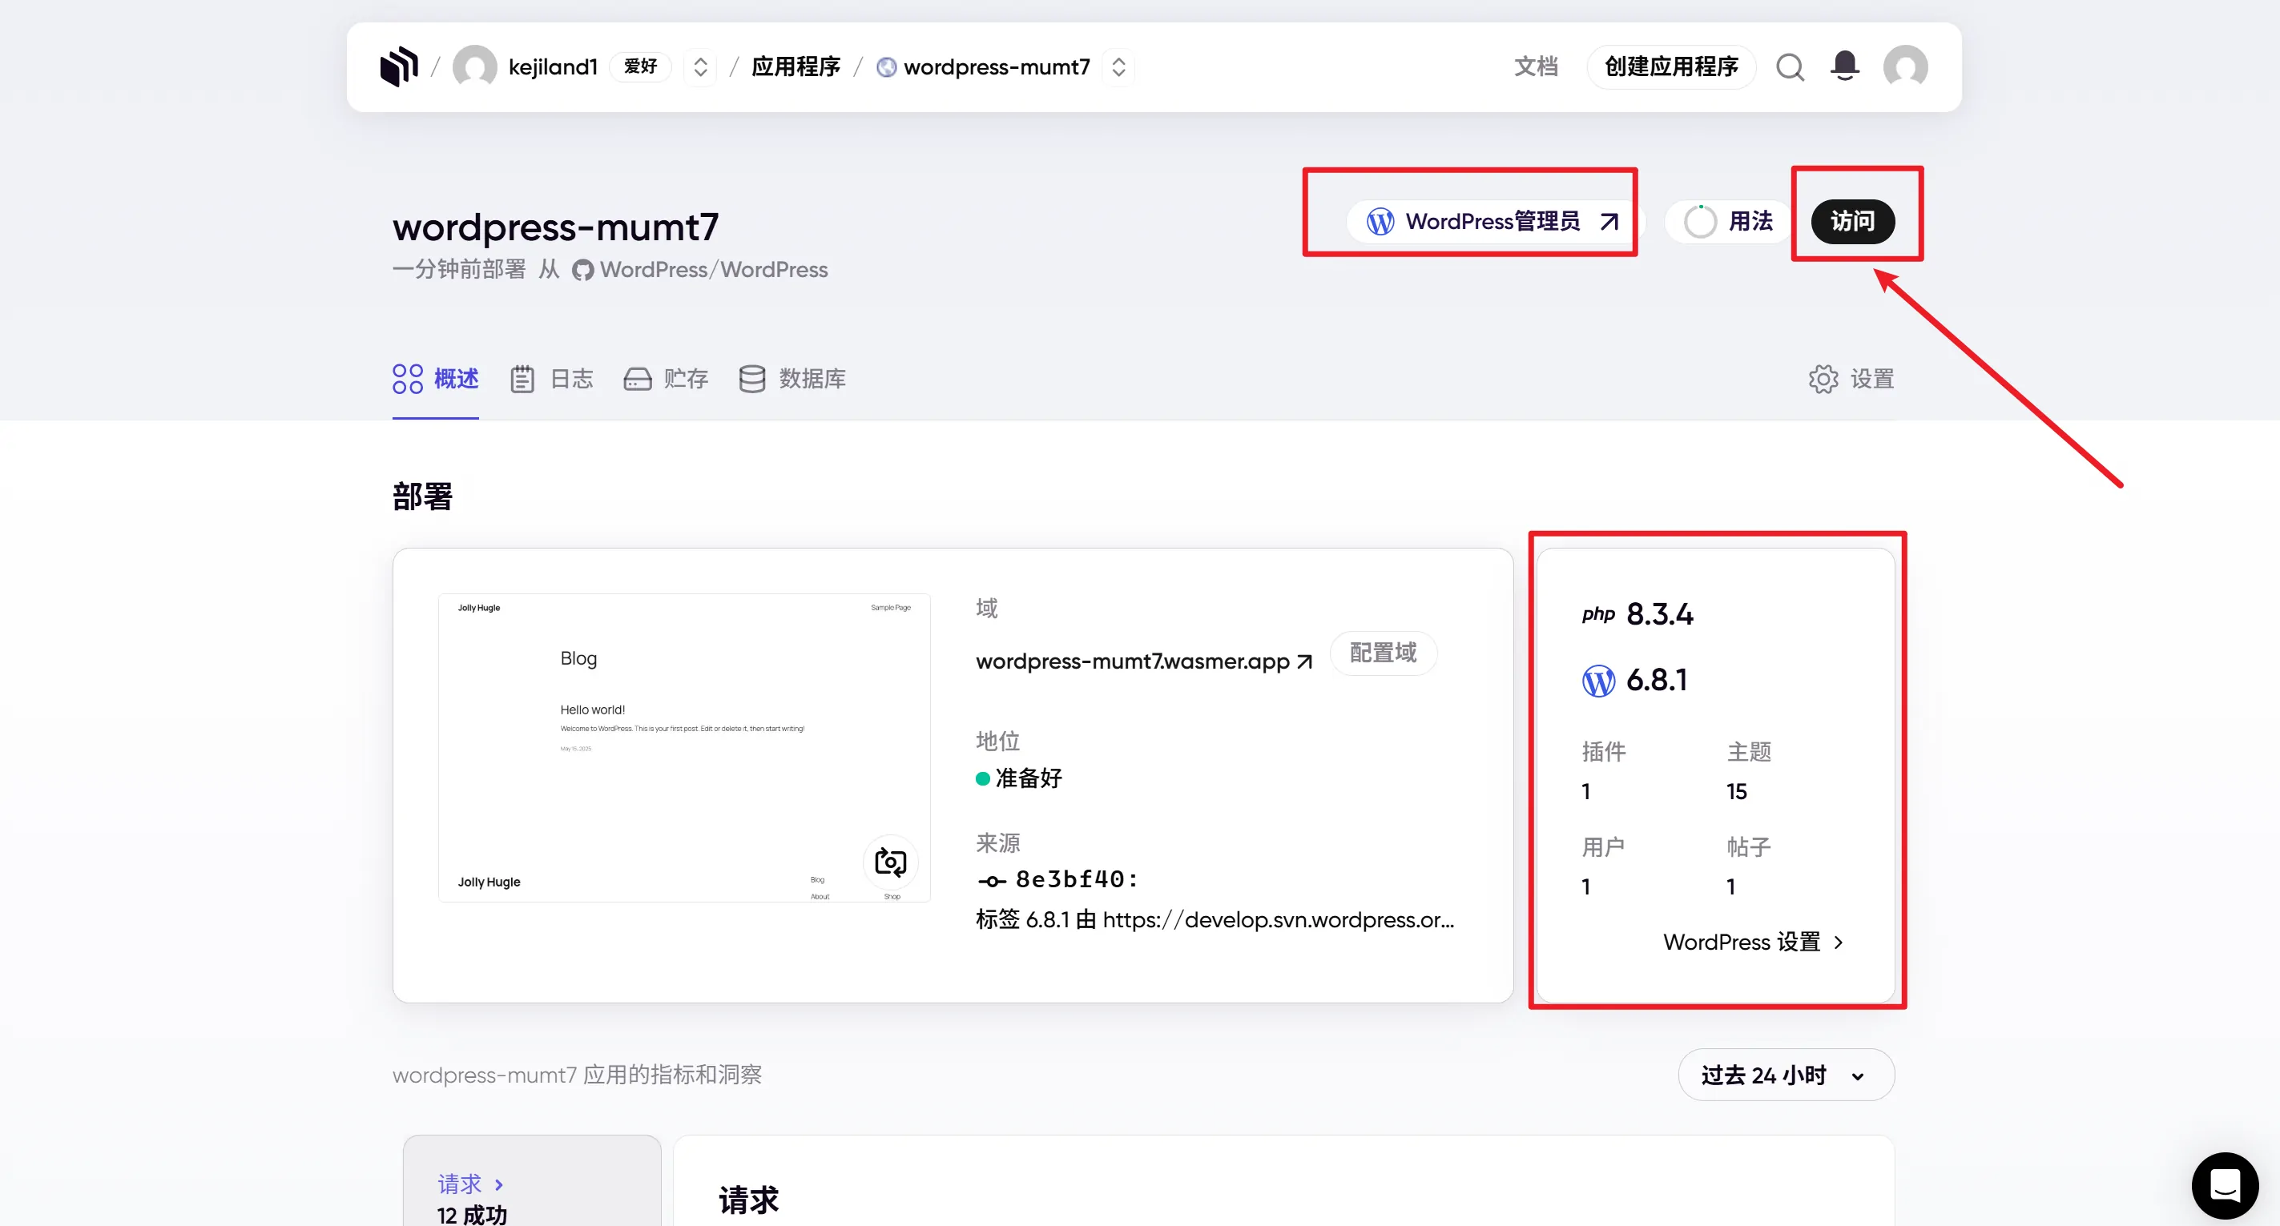
Task: Open the user profile avatar at top right
Action: (x=1905, y=66)
